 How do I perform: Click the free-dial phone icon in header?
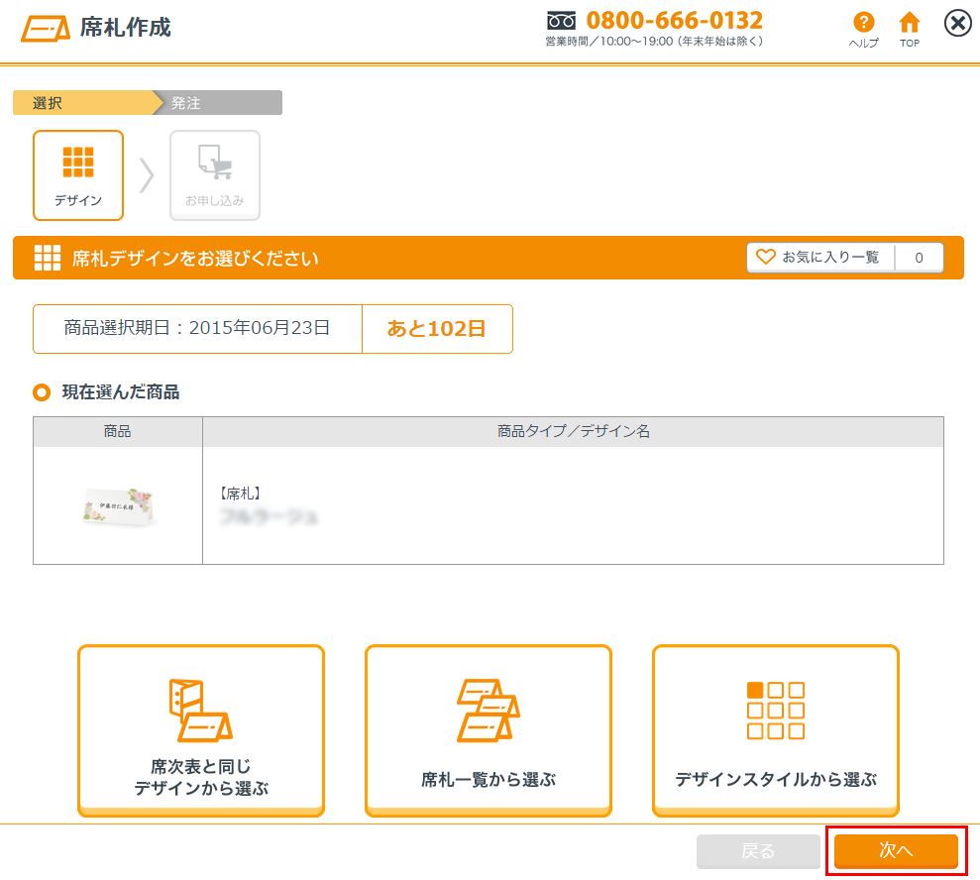tap(562, 21)
